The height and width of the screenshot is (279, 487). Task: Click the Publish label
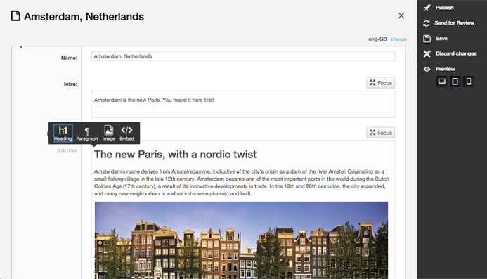tap(444, 8)
